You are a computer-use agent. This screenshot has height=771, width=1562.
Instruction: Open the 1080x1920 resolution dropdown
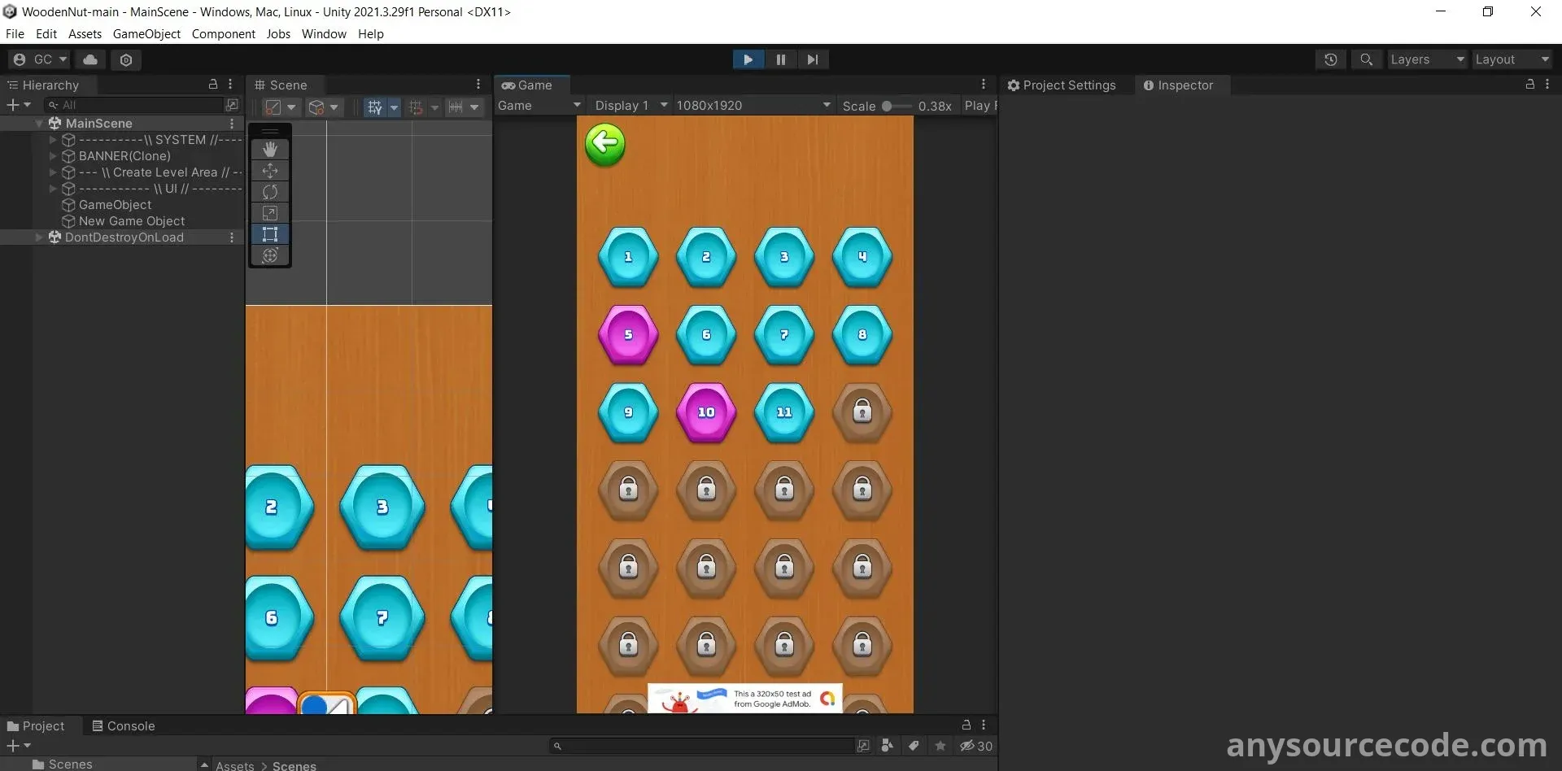[x=753, y=106]
